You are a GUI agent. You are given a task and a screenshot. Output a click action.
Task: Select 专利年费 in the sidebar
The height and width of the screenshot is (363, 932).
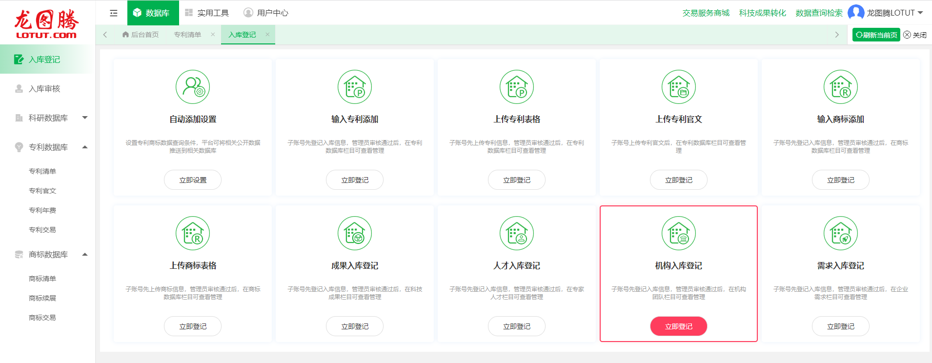tap(42, 210)
